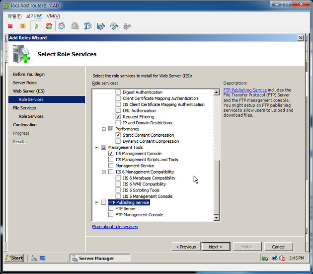Collapse the Performance tree node

pyautogui.click(x=104, y=129)
